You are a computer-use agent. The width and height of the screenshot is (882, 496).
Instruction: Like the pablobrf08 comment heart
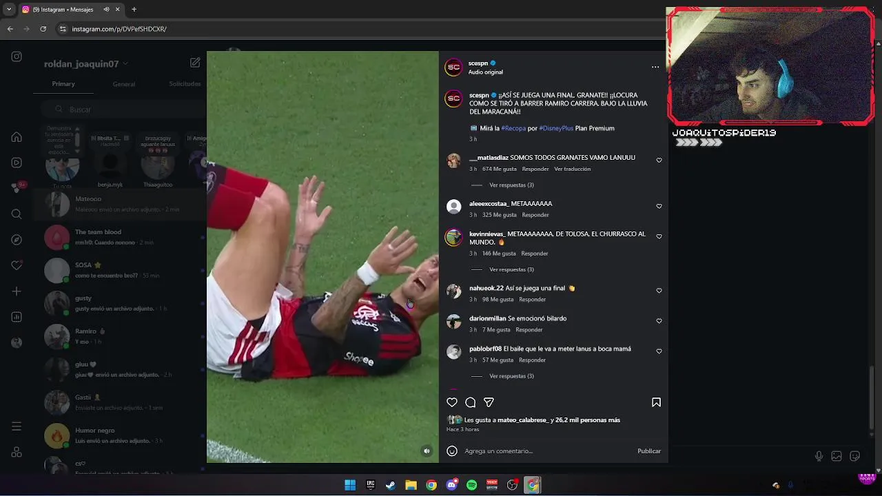(659, 352)
